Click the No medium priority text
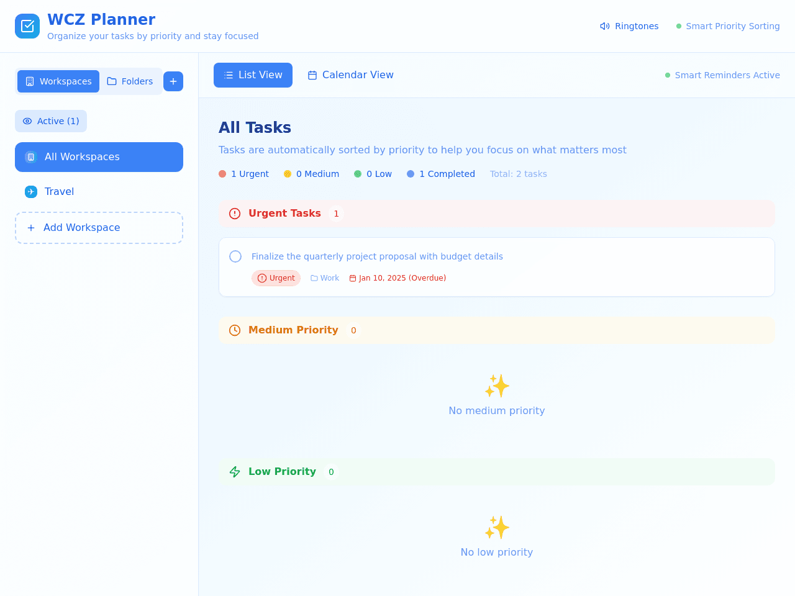Image resolution: width=795 pixels, height=596 pixels. (497, 410)
